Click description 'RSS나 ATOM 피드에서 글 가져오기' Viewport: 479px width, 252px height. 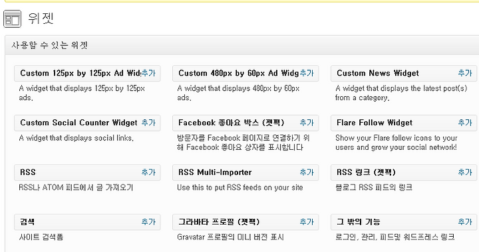click(x=76, y=188)
